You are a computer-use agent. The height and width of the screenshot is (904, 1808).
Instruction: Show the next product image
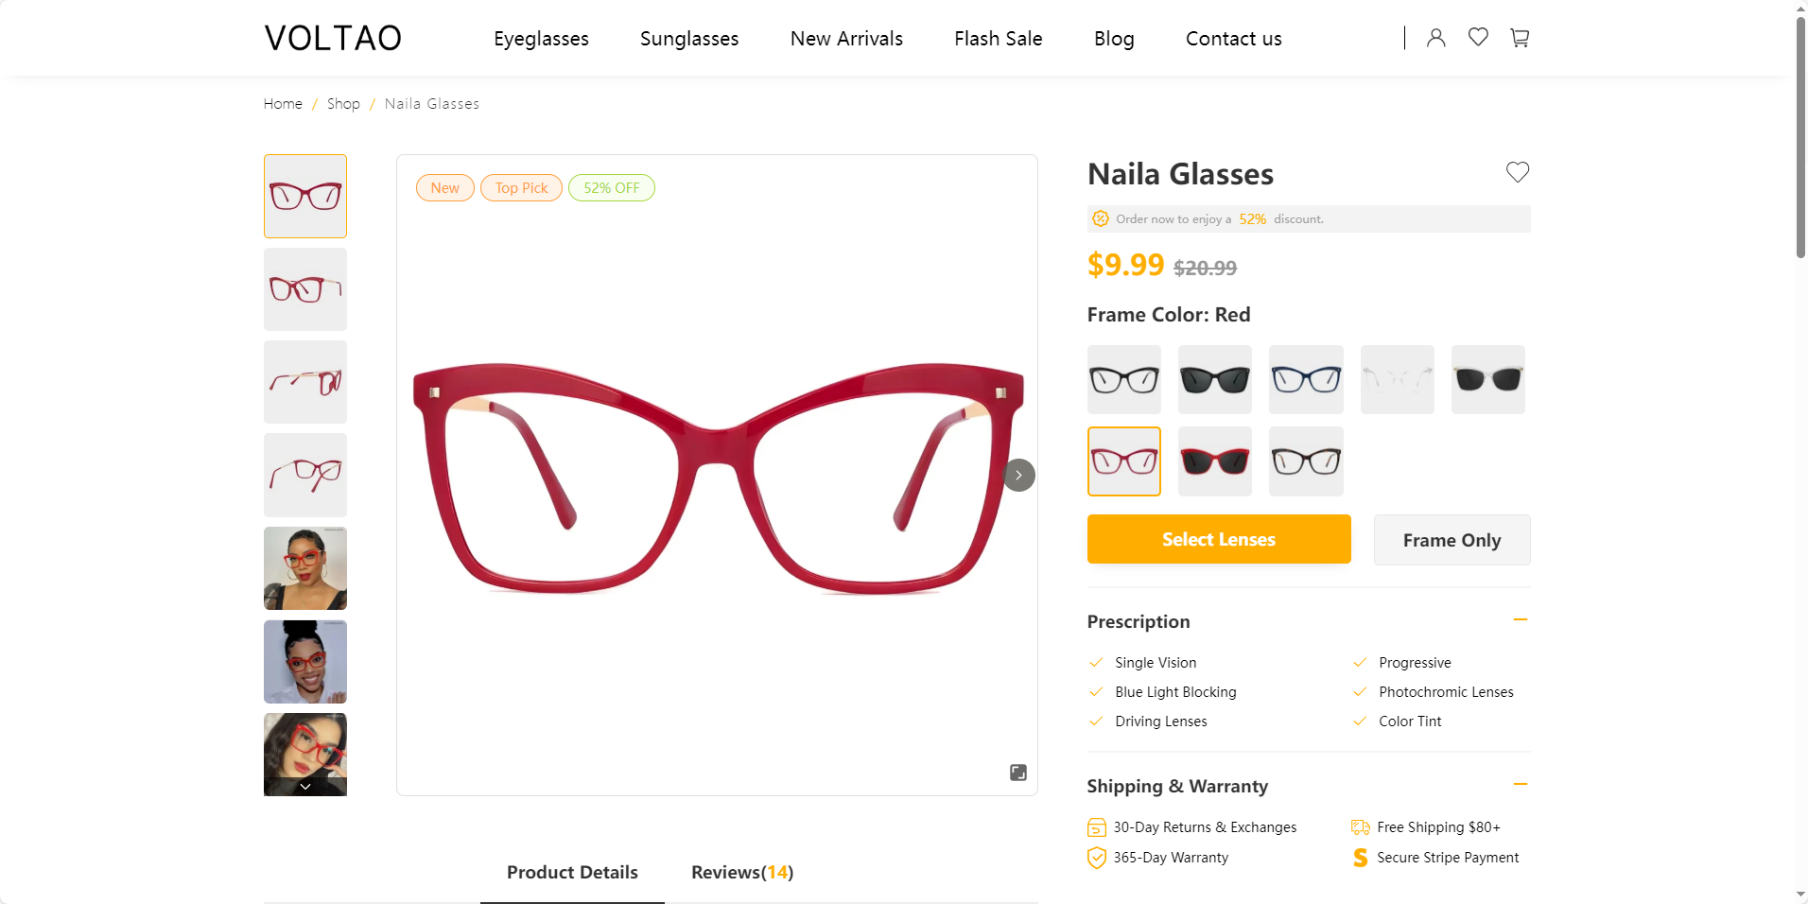(x=1018, y=475)
